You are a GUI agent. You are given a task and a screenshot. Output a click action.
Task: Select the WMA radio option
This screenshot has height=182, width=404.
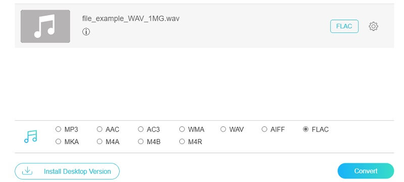(x=182, y=129)
